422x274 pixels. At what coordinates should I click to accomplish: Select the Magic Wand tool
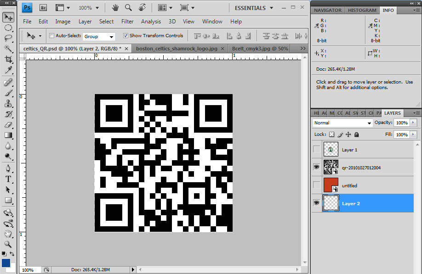(8, 49)
